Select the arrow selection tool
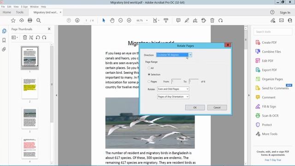 [x=104, y=20]
